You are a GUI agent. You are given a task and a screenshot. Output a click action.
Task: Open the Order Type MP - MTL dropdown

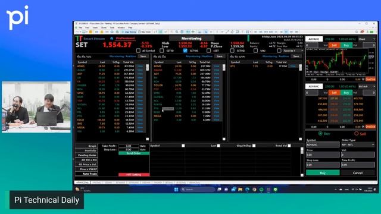tap(358, 144)
